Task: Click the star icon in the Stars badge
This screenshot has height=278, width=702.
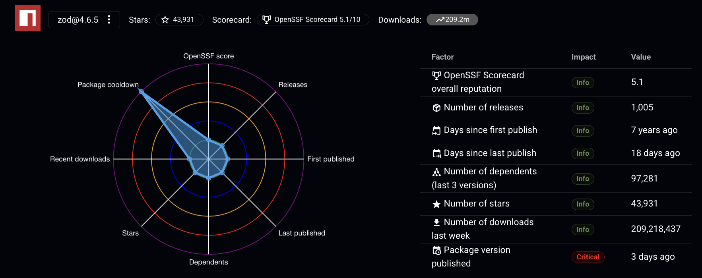Action: point(165,19)
